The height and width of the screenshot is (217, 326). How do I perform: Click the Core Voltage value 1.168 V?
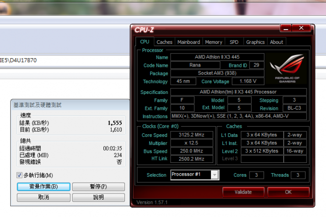[248, 81]
